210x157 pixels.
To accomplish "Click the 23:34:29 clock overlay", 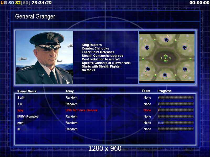I will [42, 3].
